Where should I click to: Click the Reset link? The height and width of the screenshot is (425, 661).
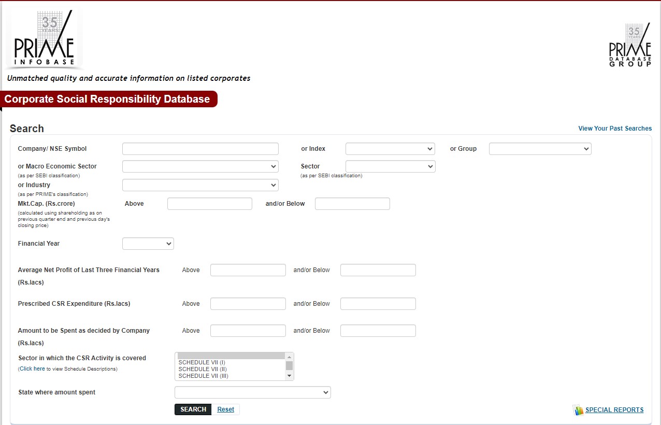(x=225, y=409)
